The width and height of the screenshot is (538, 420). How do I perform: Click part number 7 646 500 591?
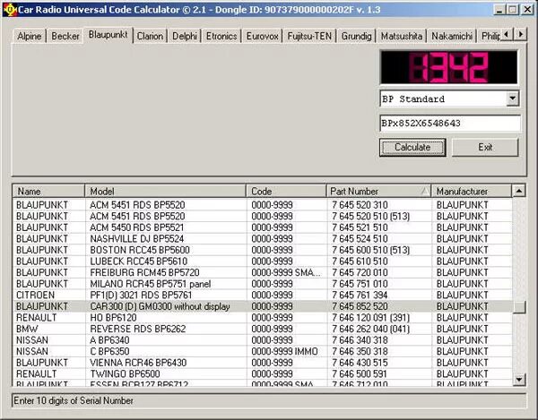[x=360, y=374]
